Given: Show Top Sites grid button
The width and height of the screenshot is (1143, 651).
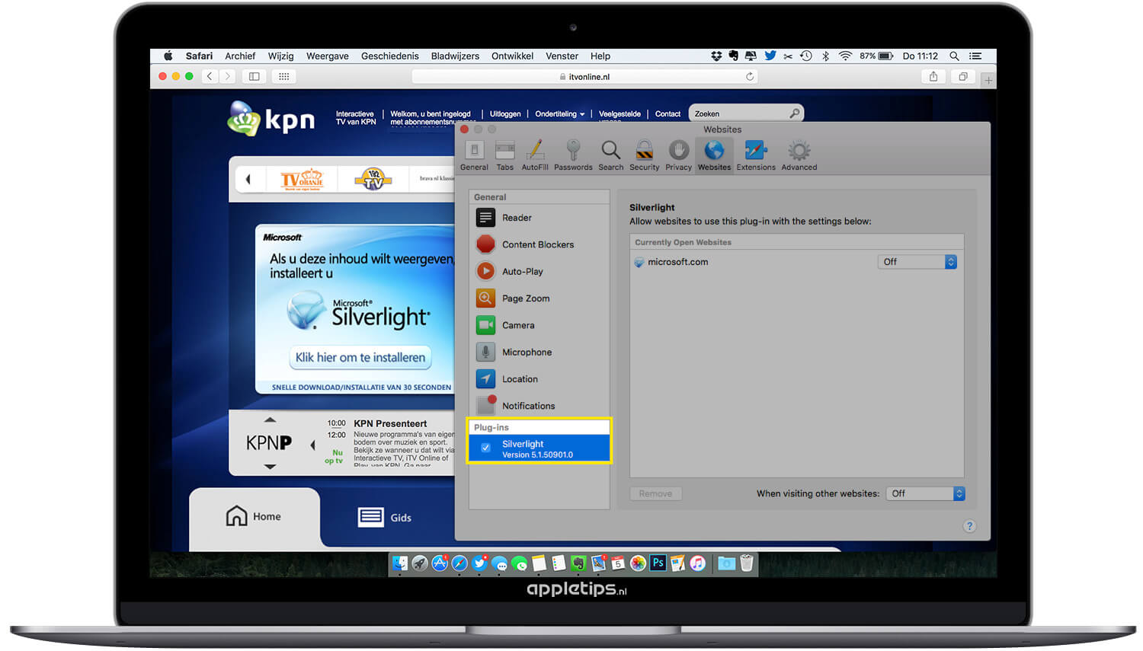Looking at the screenshot, I should pos(283,76).
